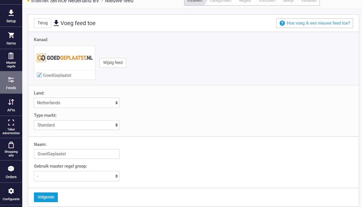Open Gebruik master regel groep dropdown
The height and width of the screenshot is (207, 362).
point(76,176)
